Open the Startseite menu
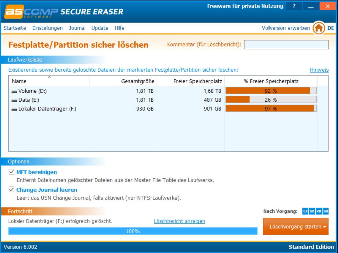This screenshot has height=253, width=338. (x=15, y=28)
